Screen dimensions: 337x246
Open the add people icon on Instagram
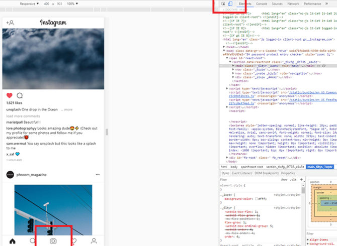[x=10, y=23]
